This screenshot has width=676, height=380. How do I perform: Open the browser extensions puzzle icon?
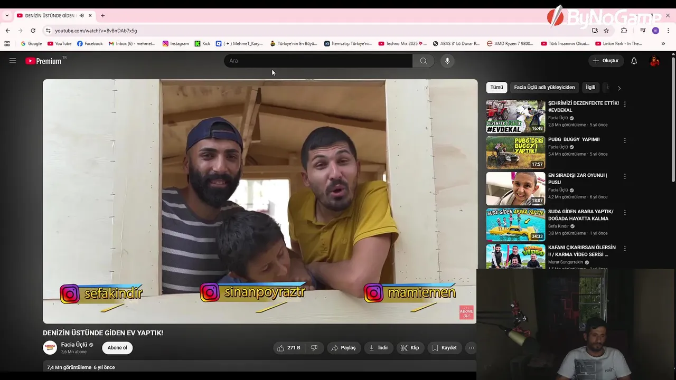click(x=624, y=31)
